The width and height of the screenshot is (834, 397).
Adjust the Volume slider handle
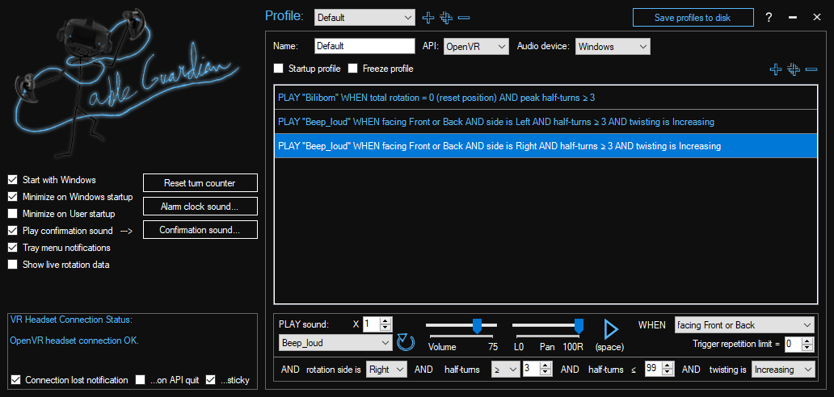coord(477,326)
